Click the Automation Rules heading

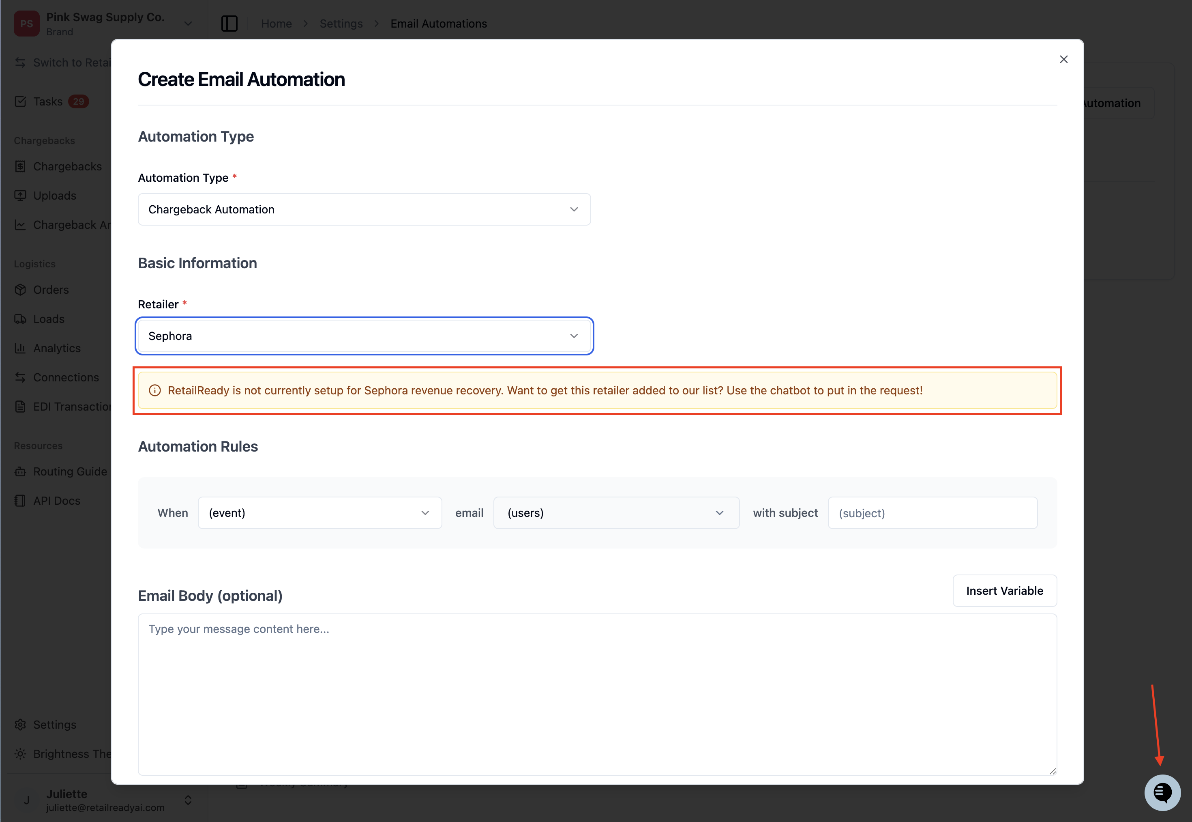198,447
